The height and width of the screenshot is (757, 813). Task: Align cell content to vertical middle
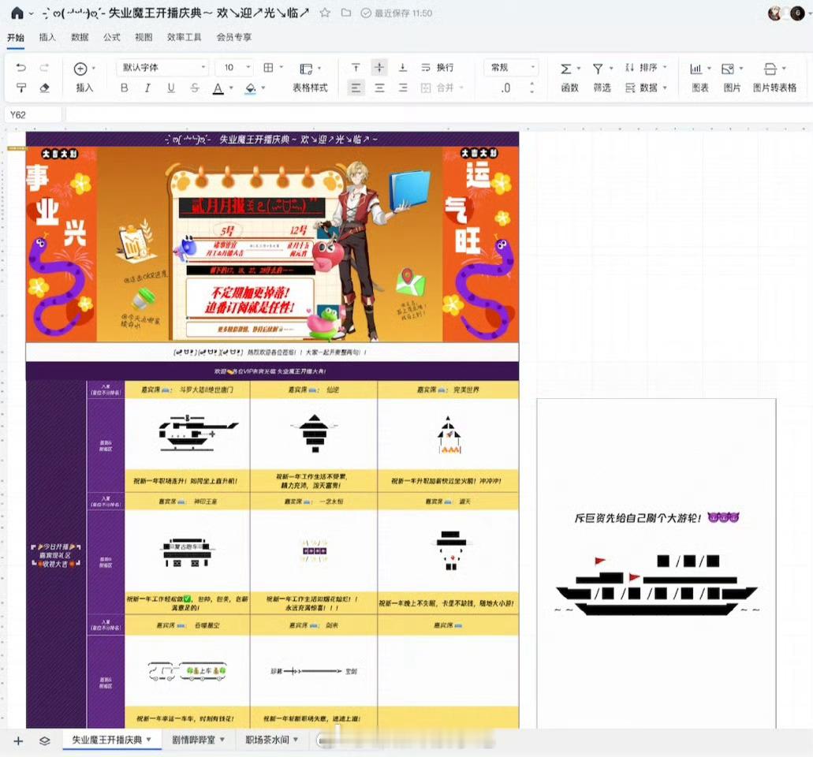tap(379, 67)
